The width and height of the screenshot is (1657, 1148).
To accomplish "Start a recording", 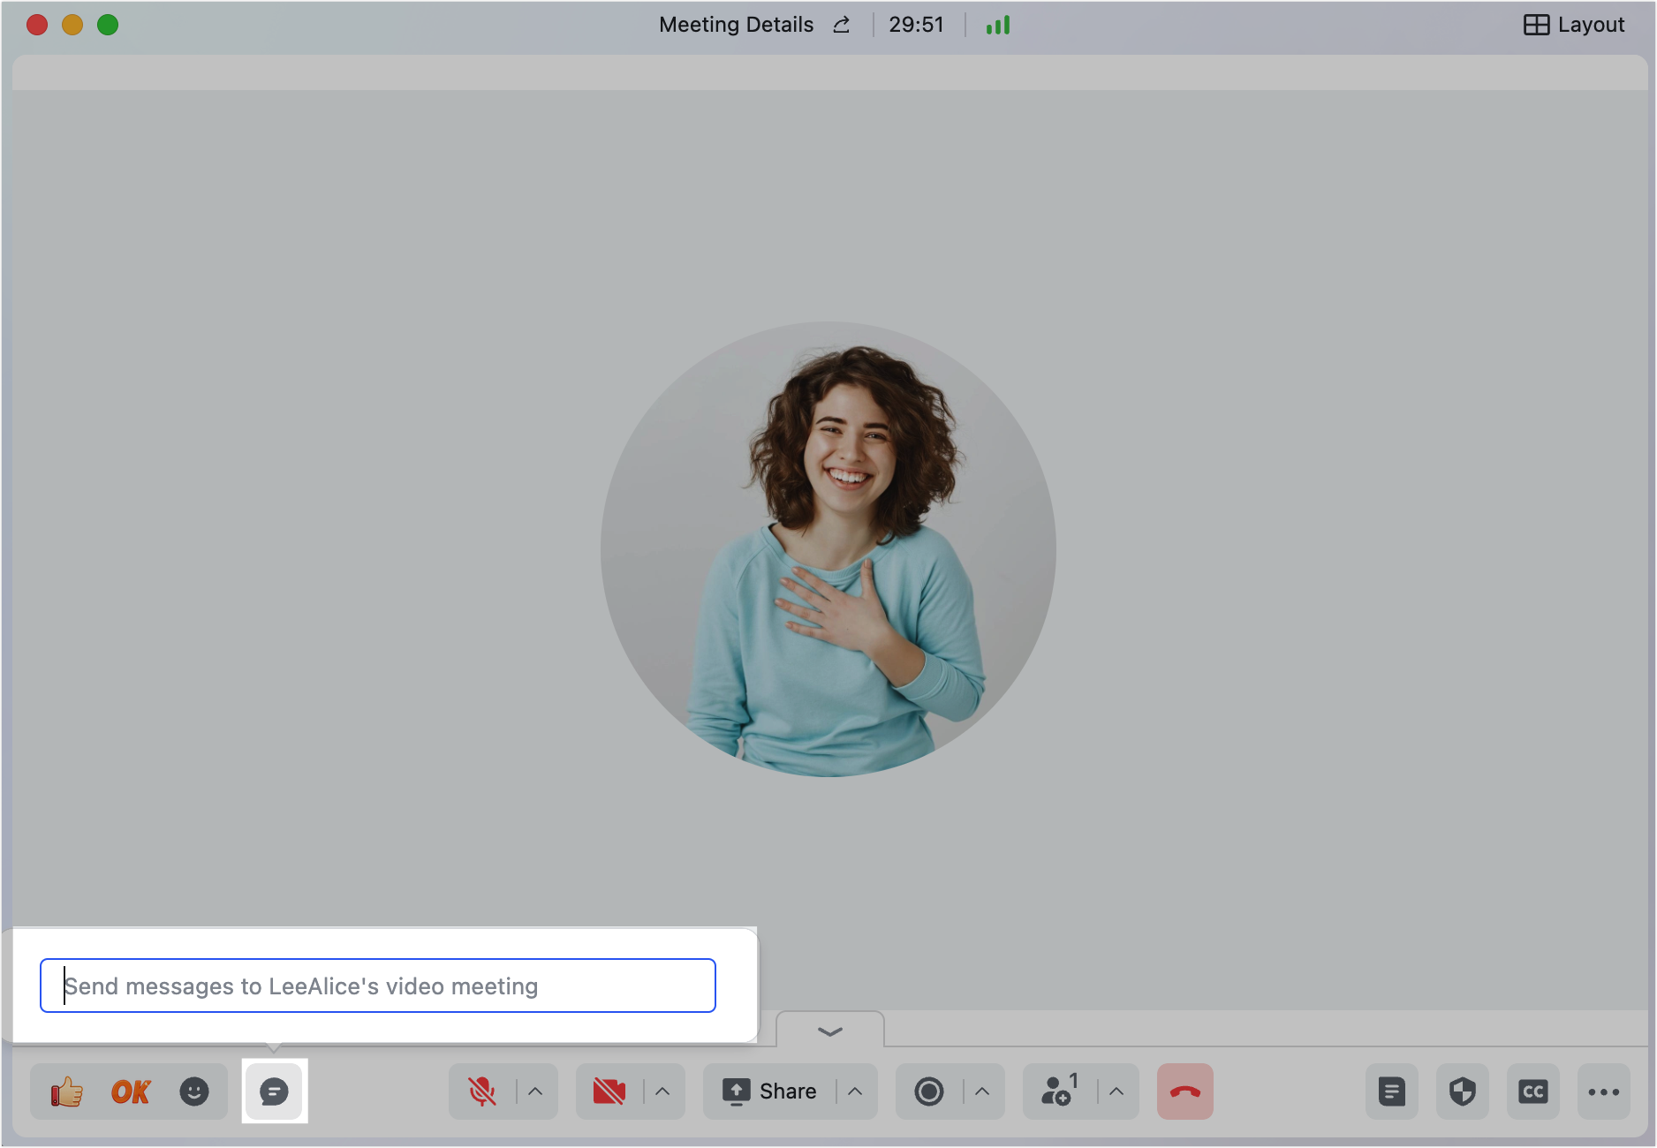I will click(930, 1091).
